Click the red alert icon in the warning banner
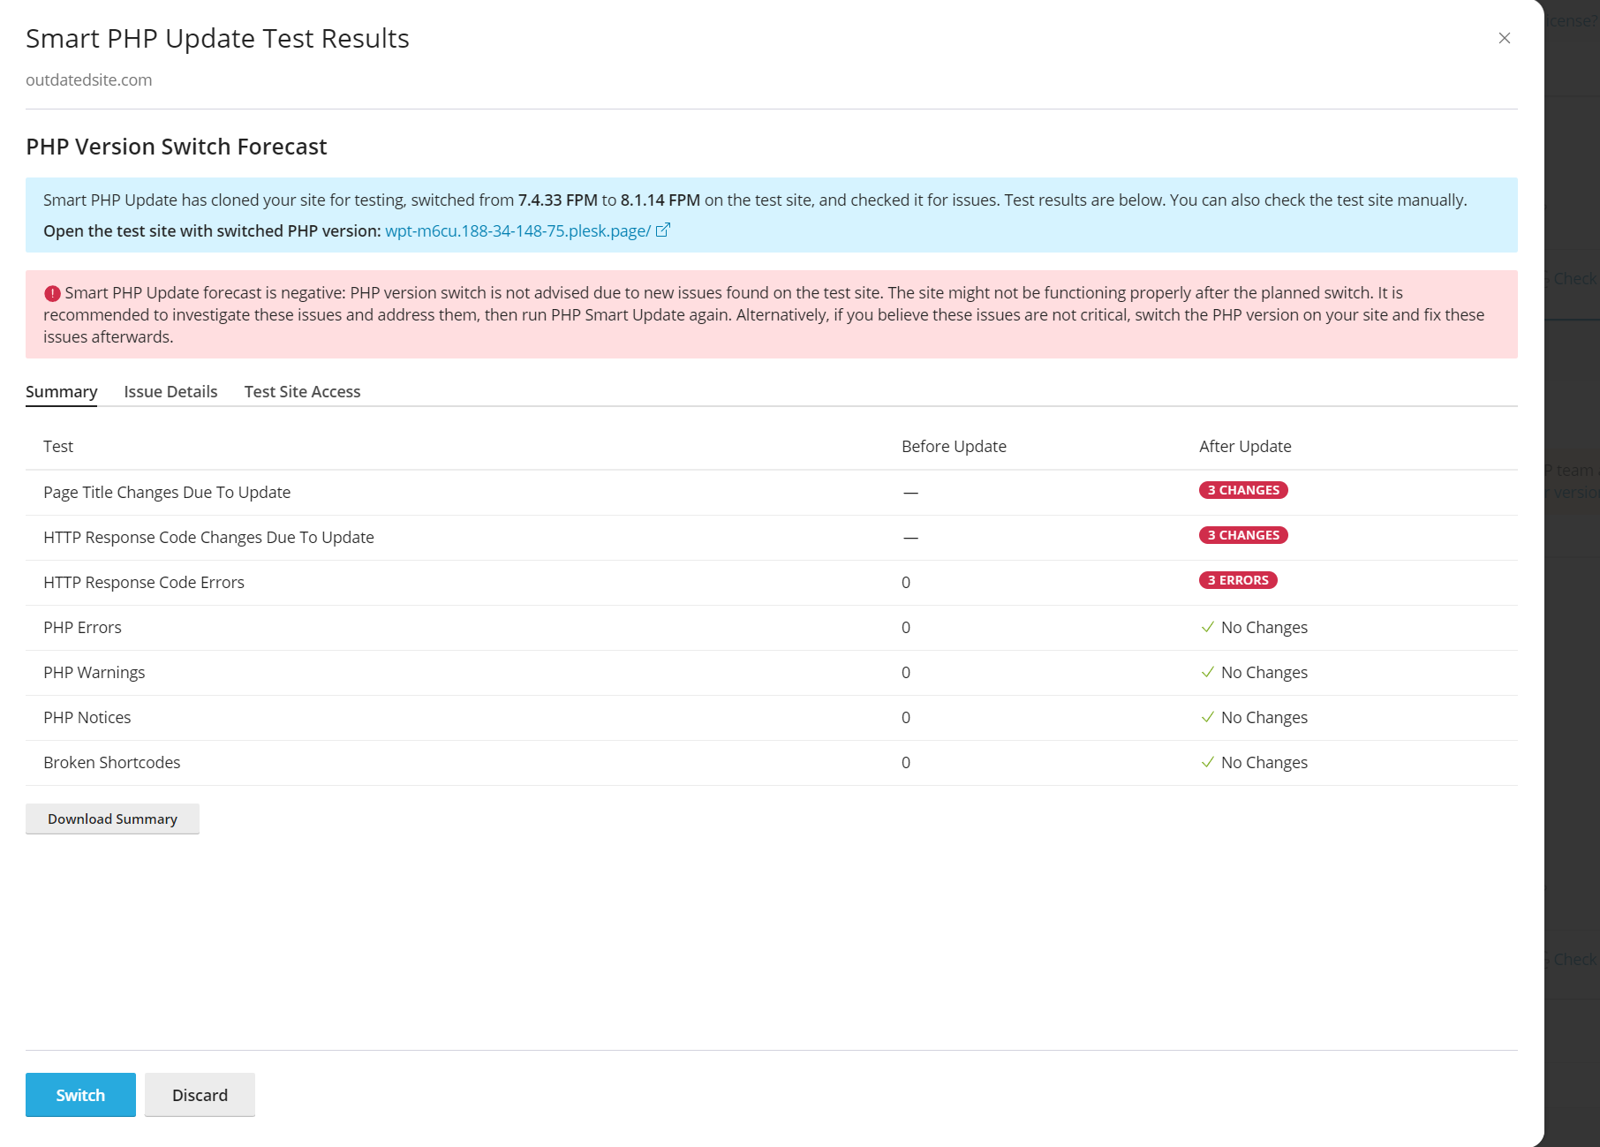 [53, 291]
